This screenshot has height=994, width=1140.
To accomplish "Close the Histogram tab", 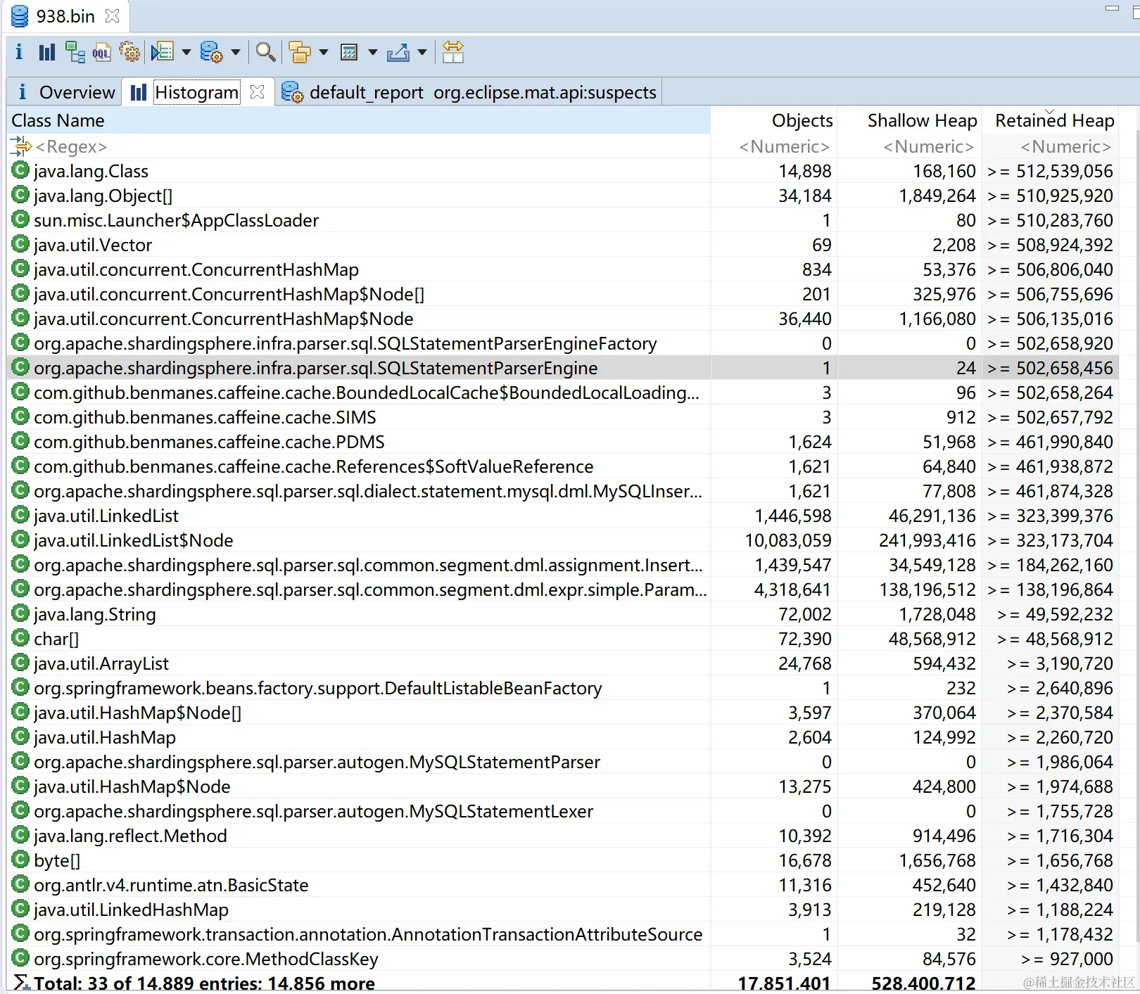I will (258, 92).
